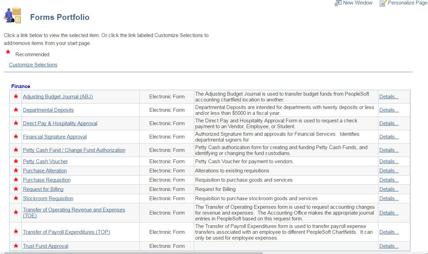
Task: Open the Trust Fund Approval form
Action: click(x=46, y=246)
